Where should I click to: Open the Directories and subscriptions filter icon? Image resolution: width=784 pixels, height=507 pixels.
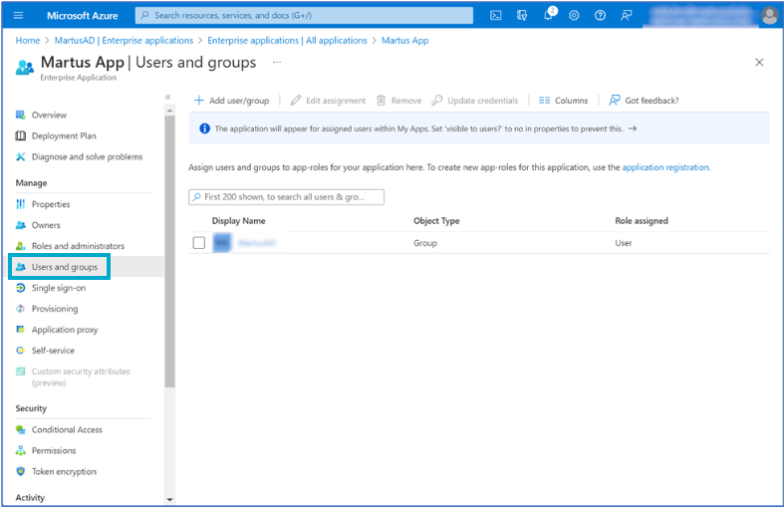[521, 16]
